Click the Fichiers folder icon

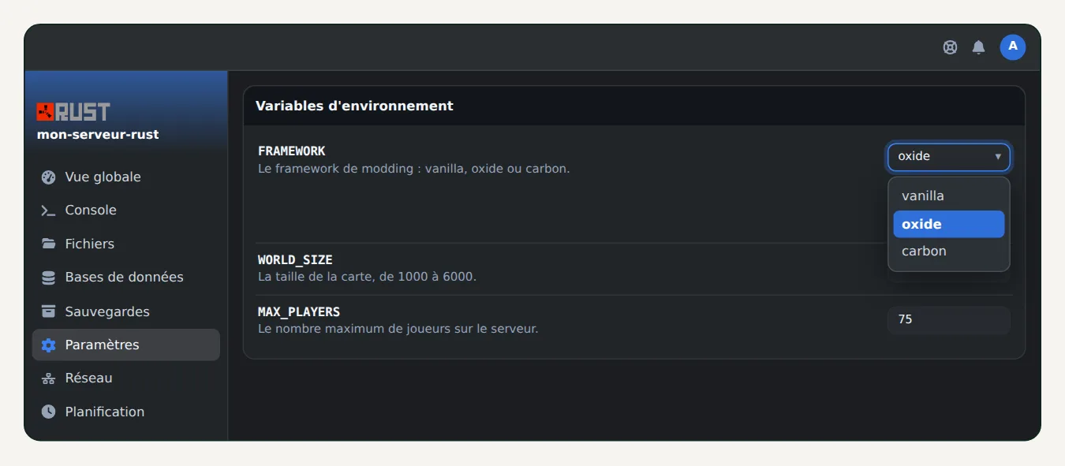(x=49, y=244)
